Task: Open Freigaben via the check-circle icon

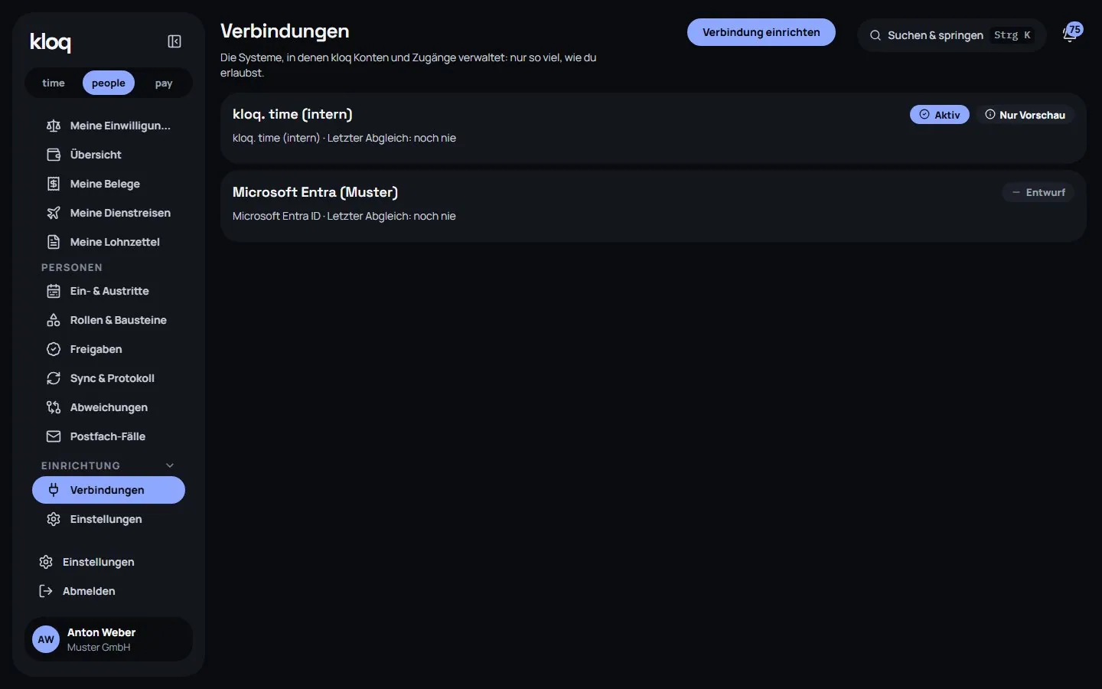Action: [54, 349]
